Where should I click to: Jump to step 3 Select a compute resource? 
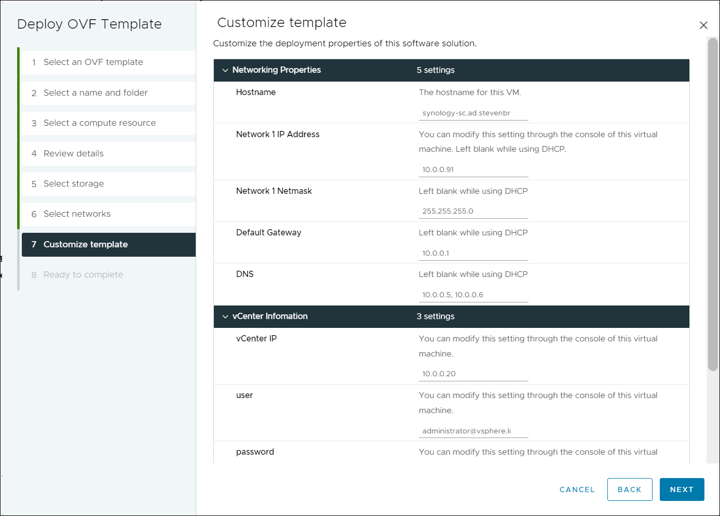click(99, 123)
